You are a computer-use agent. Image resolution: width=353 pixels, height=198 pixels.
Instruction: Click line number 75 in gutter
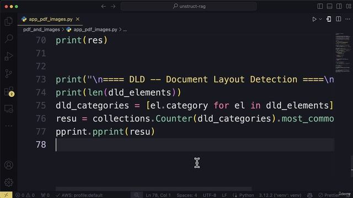pyautogui.click(x=41, y=106)
